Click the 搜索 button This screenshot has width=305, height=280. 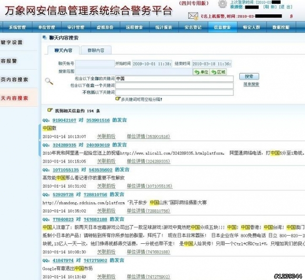click(249, 76)
